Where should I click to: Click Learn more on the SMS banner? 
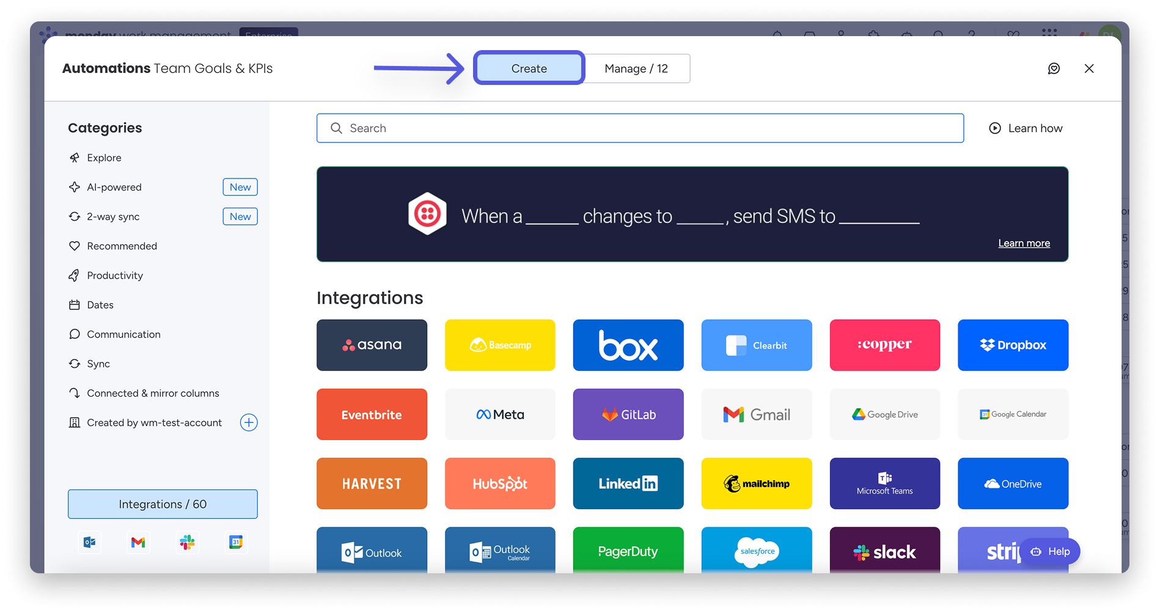(1024, 243)
